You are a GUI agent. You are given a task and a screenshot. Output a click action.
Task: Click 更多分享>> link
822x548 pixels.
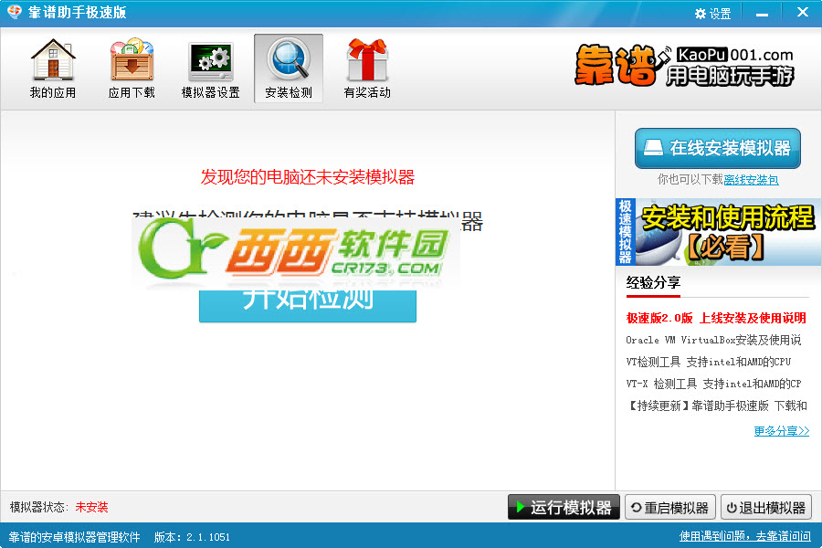(x=782, y=431)
